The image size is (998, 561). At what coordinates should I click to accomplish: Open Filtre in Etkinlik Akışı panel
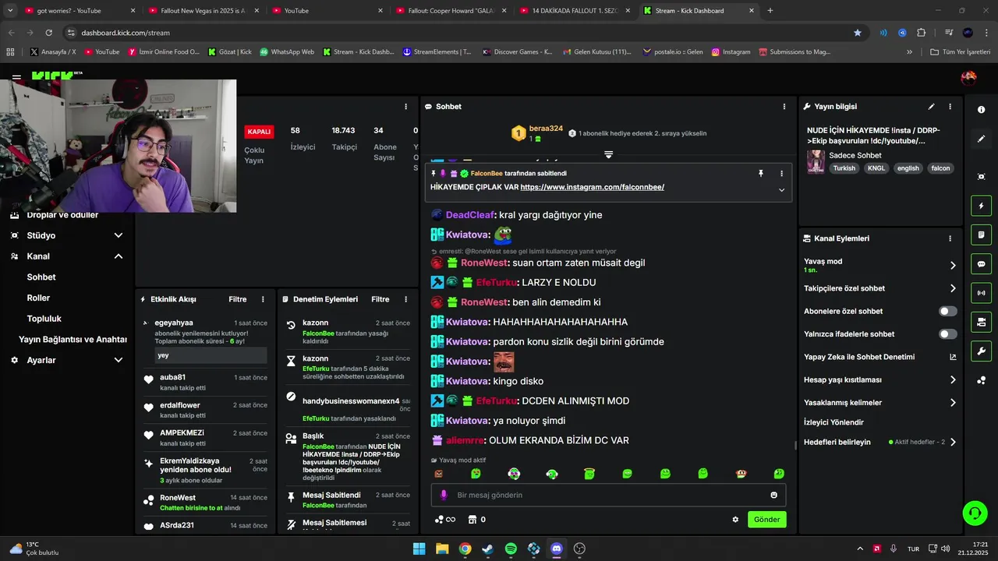(x=238, y=299)
